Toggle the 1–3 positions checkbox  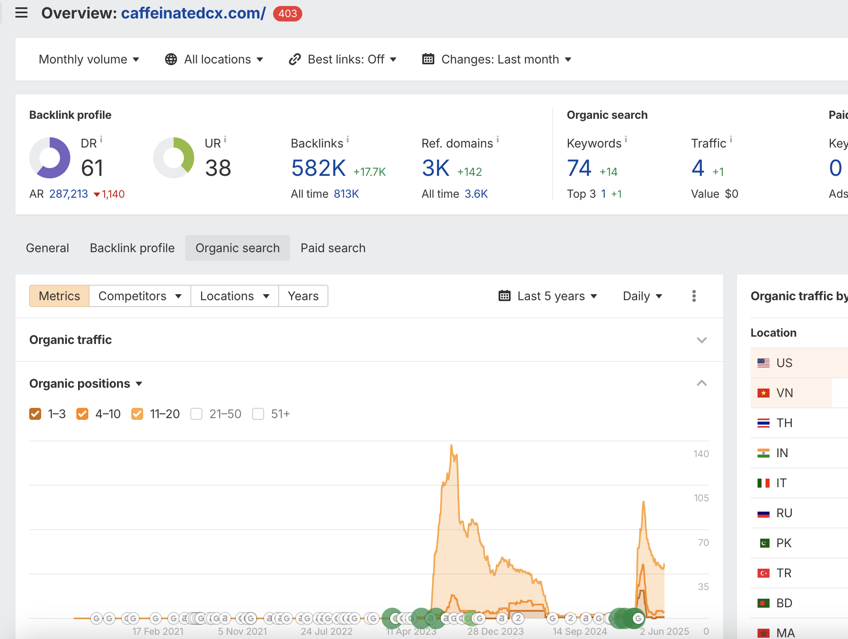(x=35, y=414)
